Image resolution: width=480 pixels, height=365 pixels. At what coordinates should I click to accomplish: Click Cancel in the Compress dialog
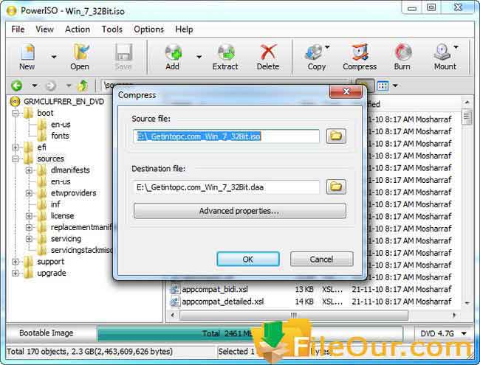click(x=321, y=260)
